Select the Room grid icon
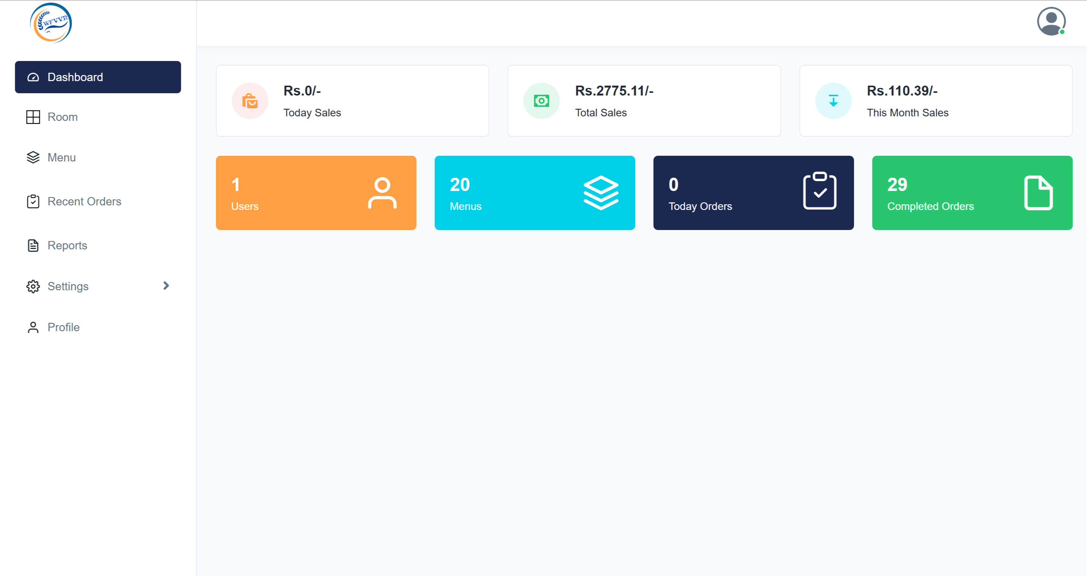The width and height of the screenshot is (1087, 576). (33, 117)
